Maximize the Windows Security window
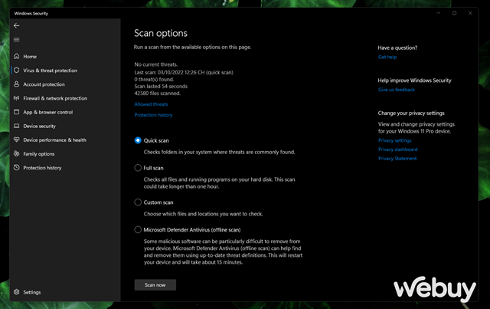This screenshot has height=309, width=490. click(454, 13)
